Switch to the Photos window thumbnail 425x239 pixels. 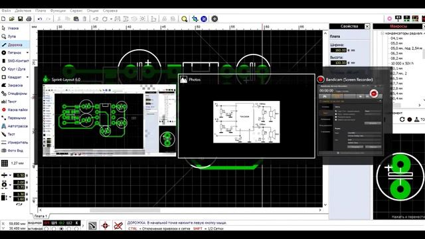246,116
